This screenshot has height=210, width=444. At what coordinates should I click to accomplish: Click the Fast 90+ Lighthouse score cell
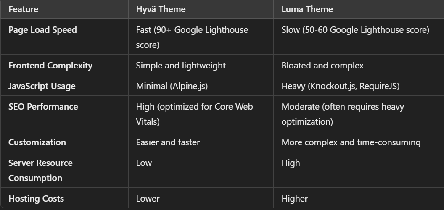click(x=192, y=37)
